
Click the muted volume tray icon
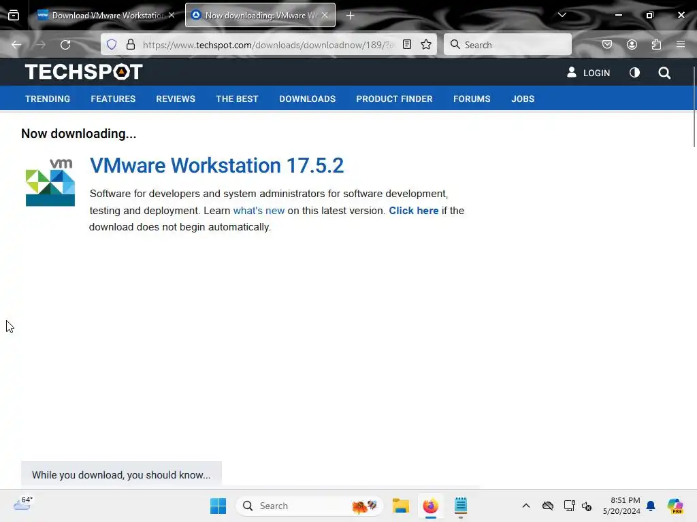tap(587, 506)
